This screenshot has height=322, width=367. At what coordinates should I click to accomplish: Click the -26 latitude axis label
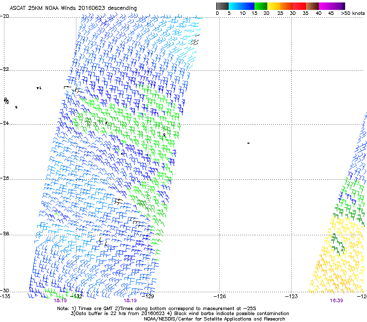pos(4,178)
